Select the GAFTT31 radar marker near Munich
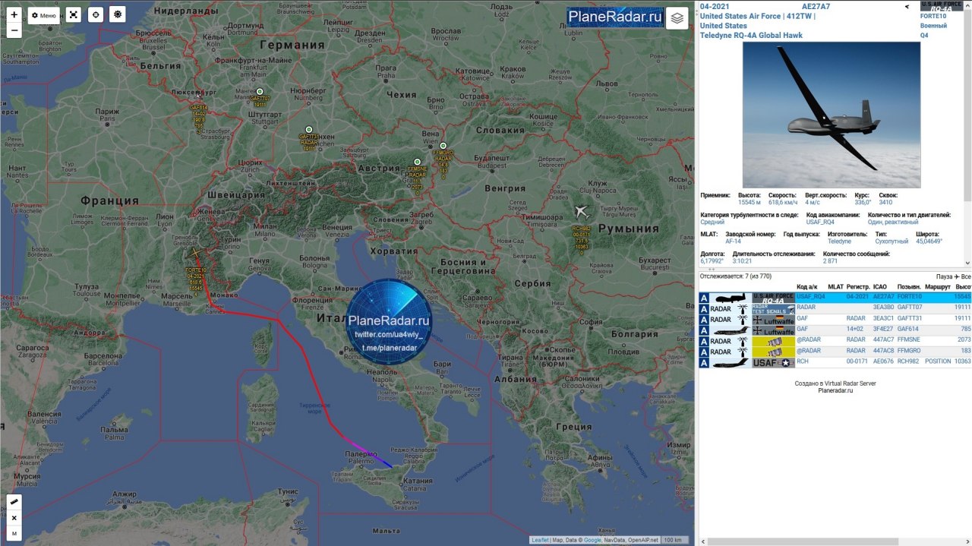Image resolution: width=972 pixels, height=546 pixels. 308,130
